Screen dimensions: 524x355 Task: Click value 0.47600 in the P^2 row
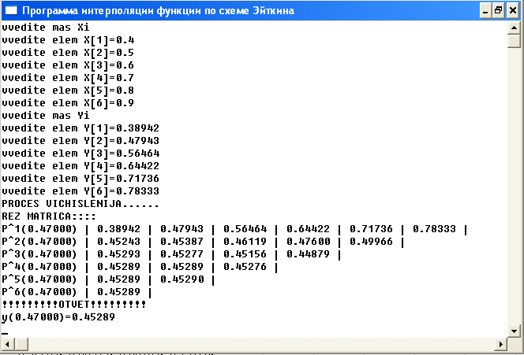[308, 242]
